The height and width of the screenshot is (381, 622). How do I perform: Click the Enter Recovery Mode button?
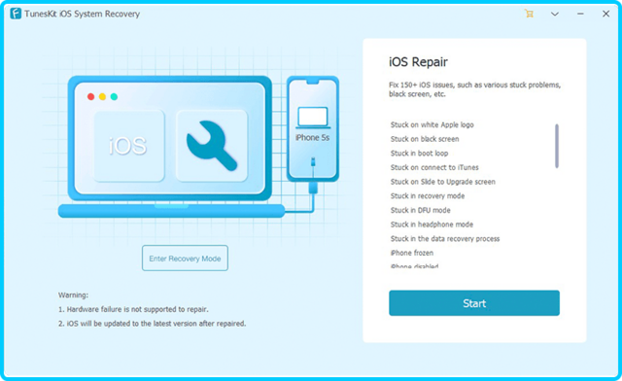pos(185,259)
